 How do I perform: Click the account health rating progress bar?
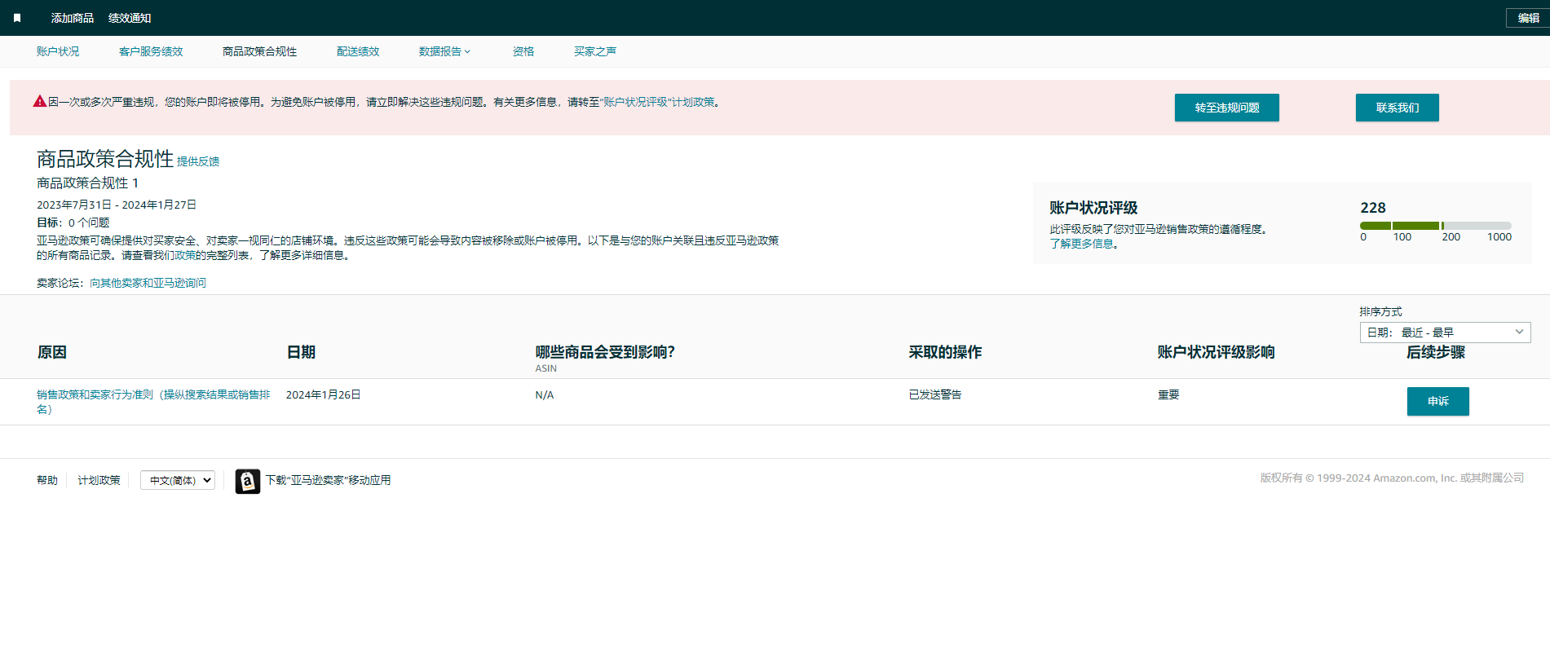tap(1435, 226)
